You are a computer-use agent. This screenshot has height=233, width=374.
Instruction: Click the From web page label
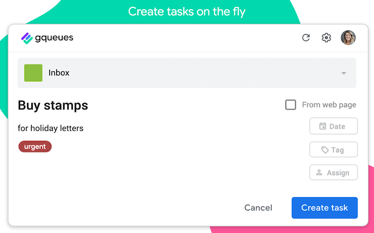[x=329, y=105]
